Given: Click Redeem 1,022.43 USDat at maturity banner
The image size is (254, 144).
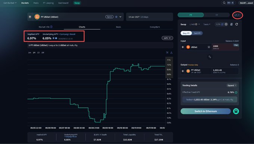Looking at the screenshot, I should click(210, 99).
